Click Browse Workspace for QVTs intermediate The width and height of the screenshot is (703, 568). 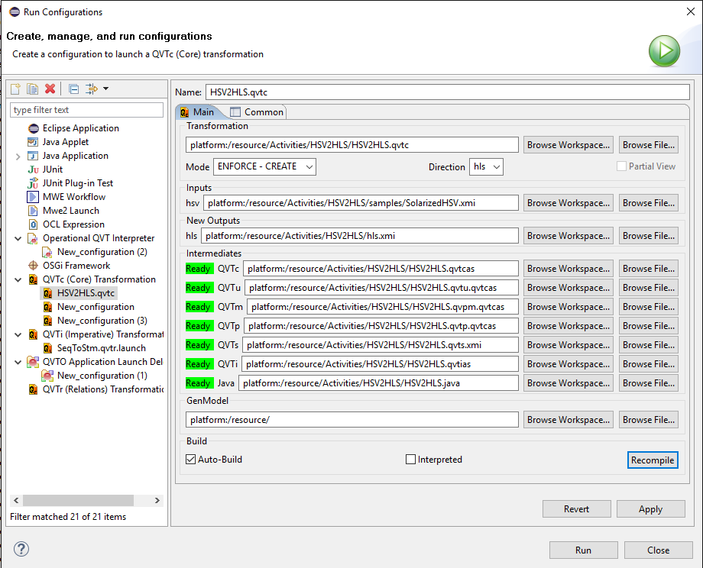point(568,345)
